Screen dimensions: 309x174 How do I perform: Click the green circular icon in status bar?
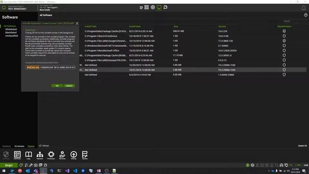[x=248, y=165]
